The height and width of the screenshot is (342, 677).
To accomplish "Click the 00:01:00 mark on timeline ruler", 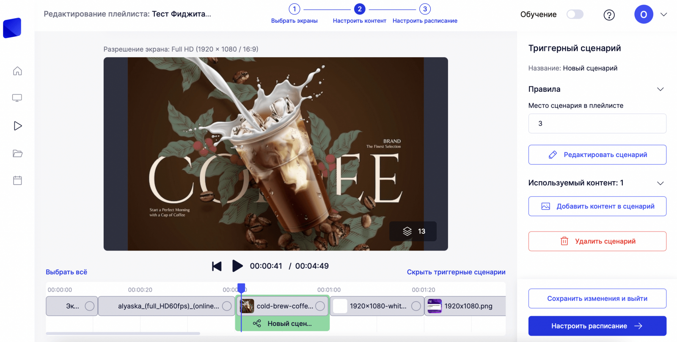I will pyautogui.click(x=329, y=290).
